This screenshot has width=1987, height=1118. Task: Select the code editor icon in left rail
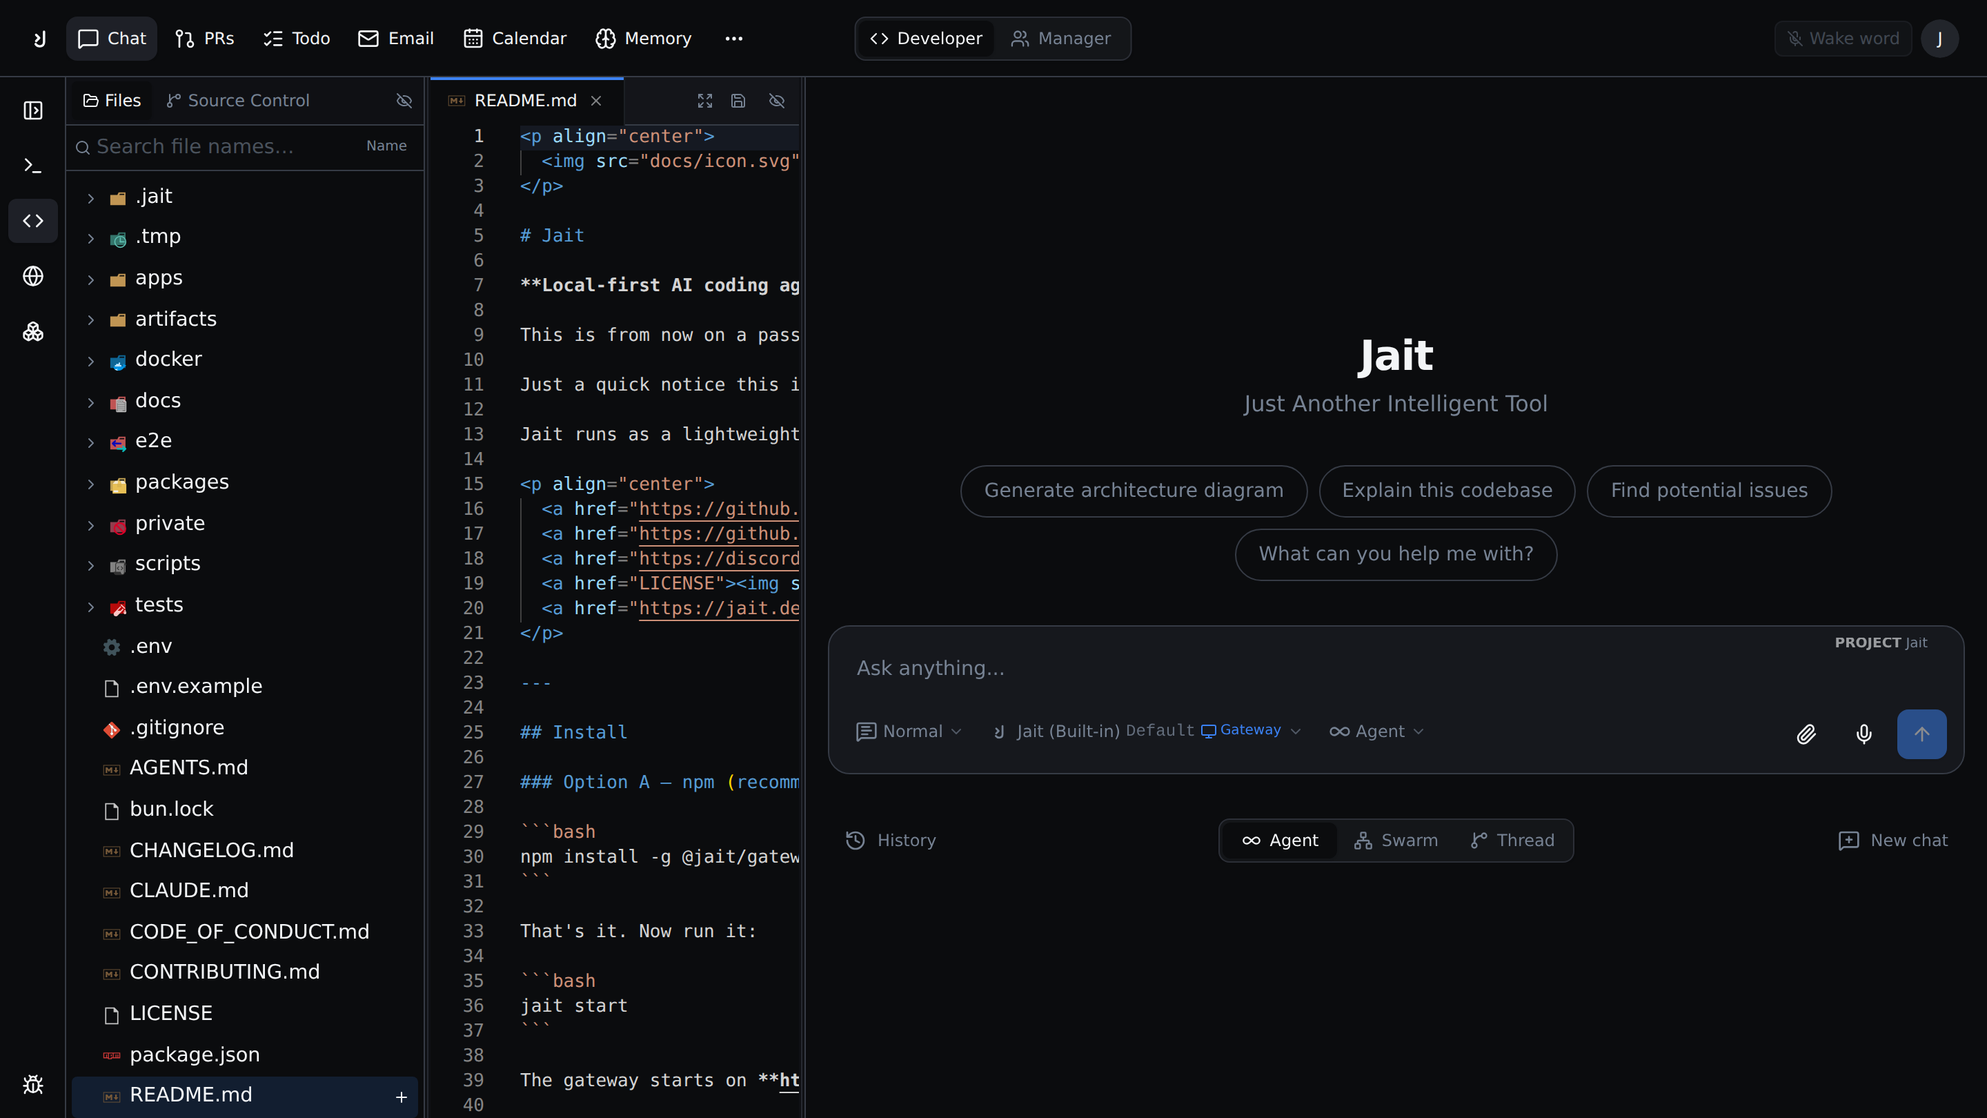33,221
